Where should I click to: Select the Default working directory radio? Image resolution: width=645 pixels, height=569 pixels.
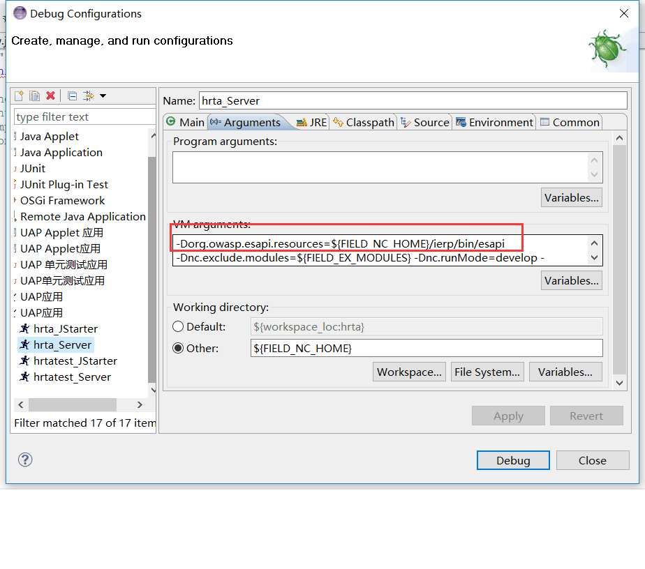point(178,326)
